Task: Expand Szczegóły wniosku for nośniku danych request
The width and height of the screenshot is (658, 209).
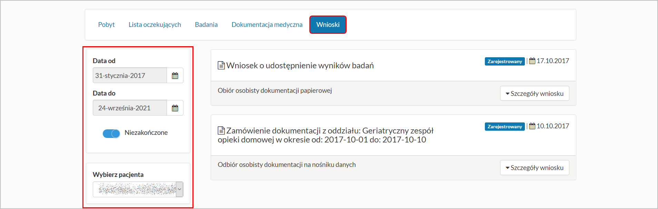Action: 535,168
